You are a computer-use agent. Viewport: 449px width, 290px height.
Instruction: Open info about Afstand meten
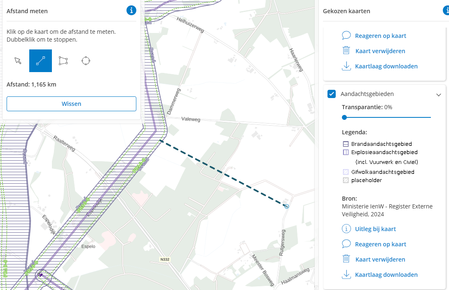point(131,11)
